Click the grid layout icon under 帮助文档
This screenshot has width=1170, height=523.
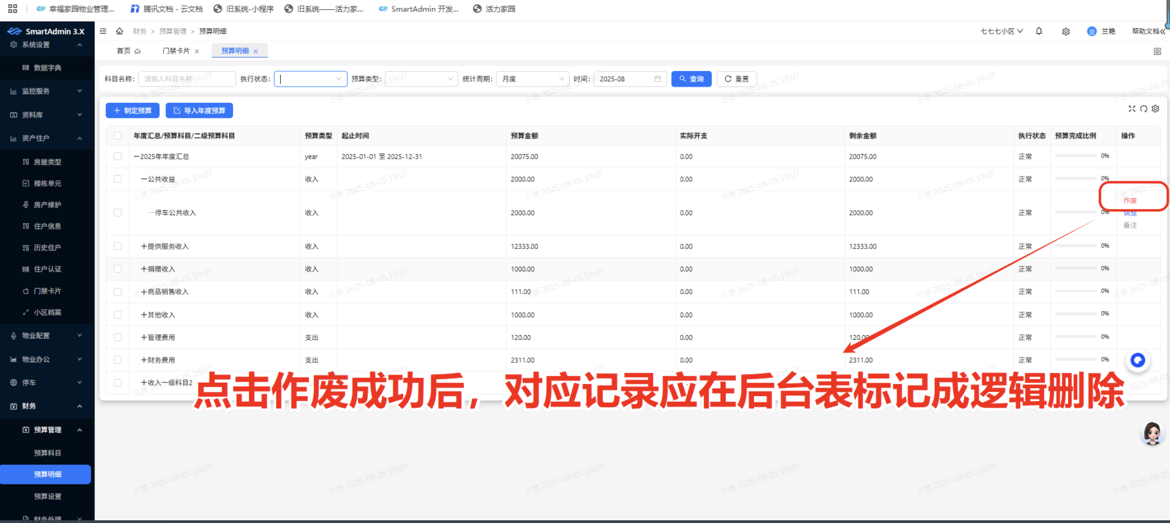pyautogui.click(x=1158, y=50)
